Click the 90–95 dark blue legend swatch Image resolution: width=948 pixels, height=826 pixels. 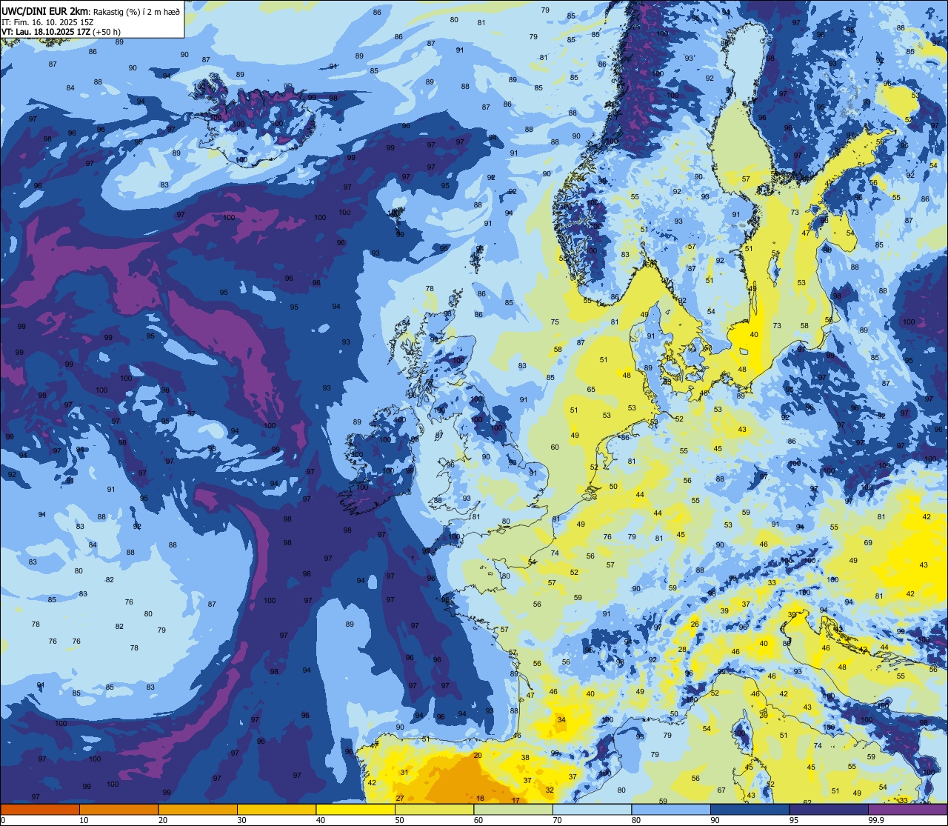[750, 809]
